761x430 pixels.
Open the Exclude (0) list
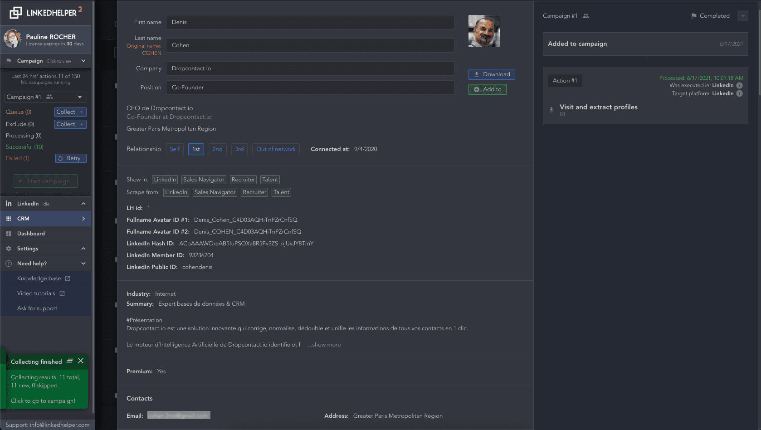[x=20, y=124]
